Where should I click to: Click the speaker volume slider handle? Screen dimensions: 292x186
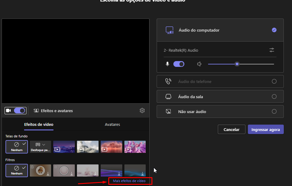click(x=237, y=64)
